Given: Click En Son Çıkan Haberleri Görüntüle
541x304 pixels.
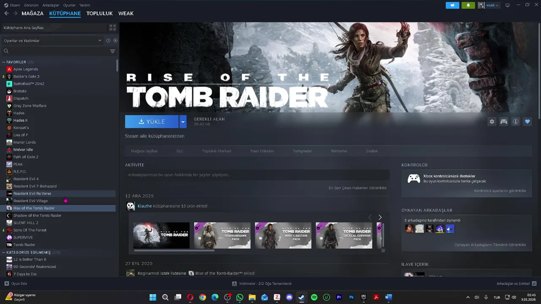Looking at the screenshot, I should click(x=358, y=188).
